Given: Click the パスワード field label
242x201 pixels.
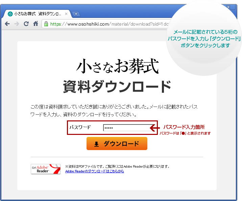Looking at the screenshot, I should (x=80, y=127).
